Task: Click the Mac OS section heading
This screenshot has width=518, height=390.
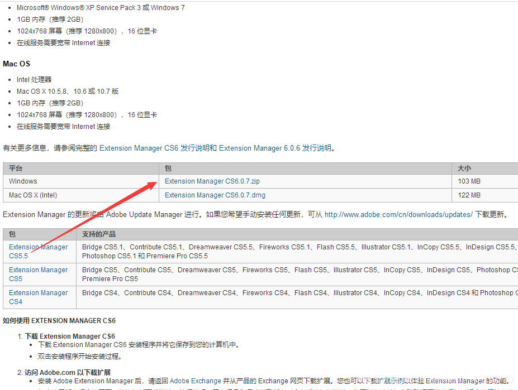Action: click(x=17, y=64)
